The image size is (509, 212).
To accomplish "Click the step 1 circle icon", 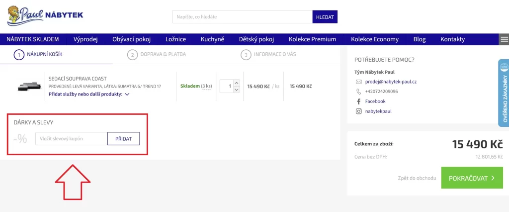I will [19, 55].
